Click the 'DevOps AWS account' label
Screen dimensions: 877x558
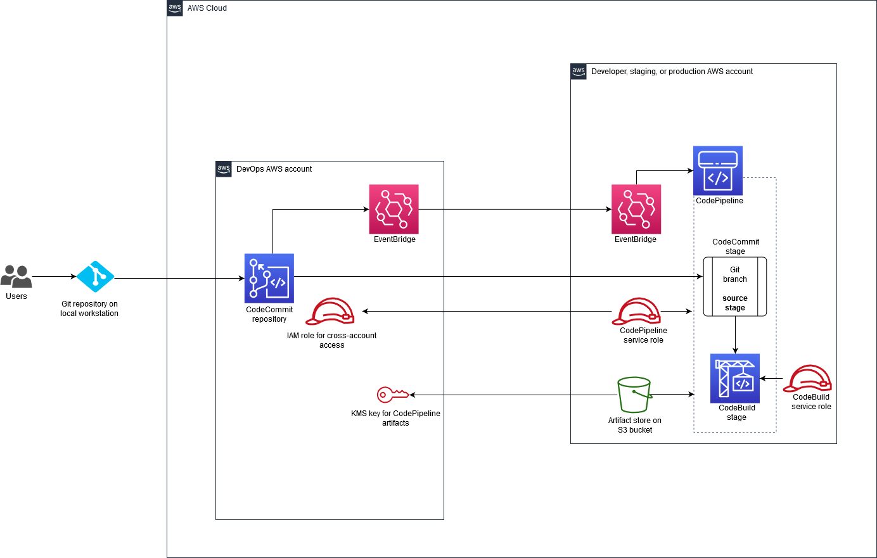274,169
